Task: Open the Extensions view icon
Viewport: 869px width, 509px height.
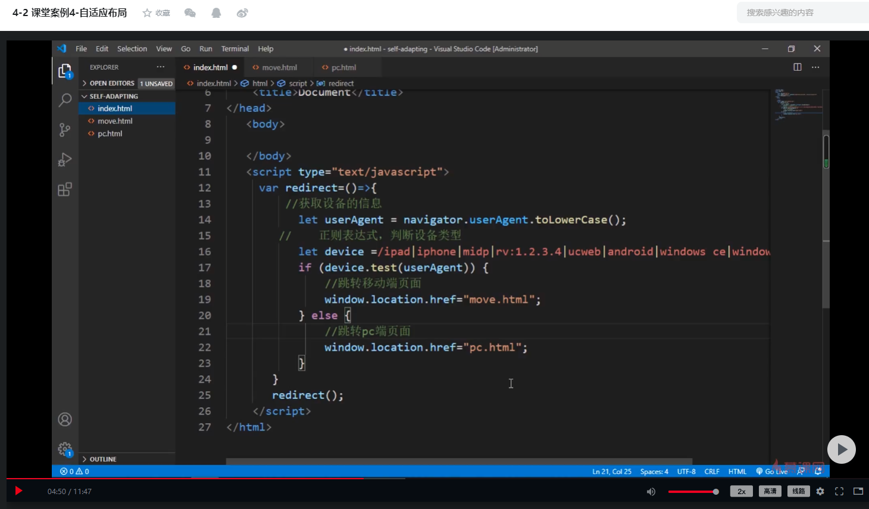Action: [x=65, y=190]
